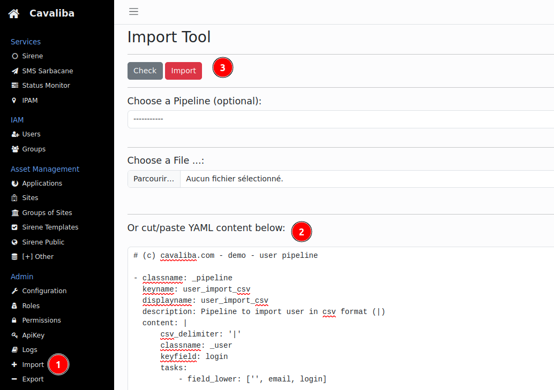Select Applications under Asset Management

[41, 183]
